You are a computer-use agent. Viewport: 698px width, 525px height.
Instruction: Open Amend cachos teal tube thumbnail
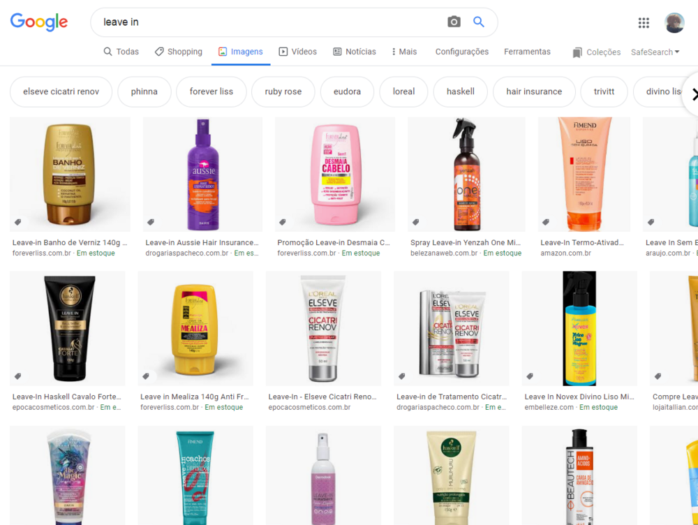pyautogui.click(x=195, y=475)
